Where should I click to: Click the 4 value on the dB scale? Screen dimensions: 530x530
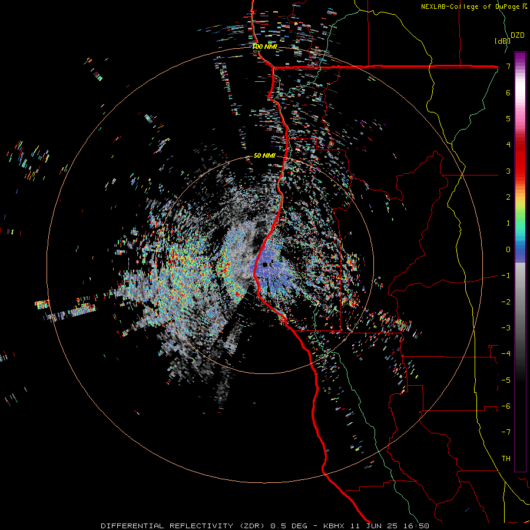point(508,145)
